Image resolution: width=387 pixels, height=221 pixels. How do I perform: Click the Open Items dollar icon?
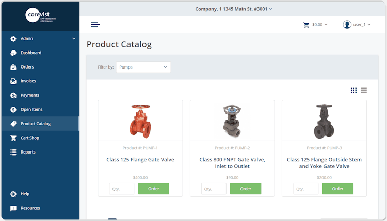point(13,109)
